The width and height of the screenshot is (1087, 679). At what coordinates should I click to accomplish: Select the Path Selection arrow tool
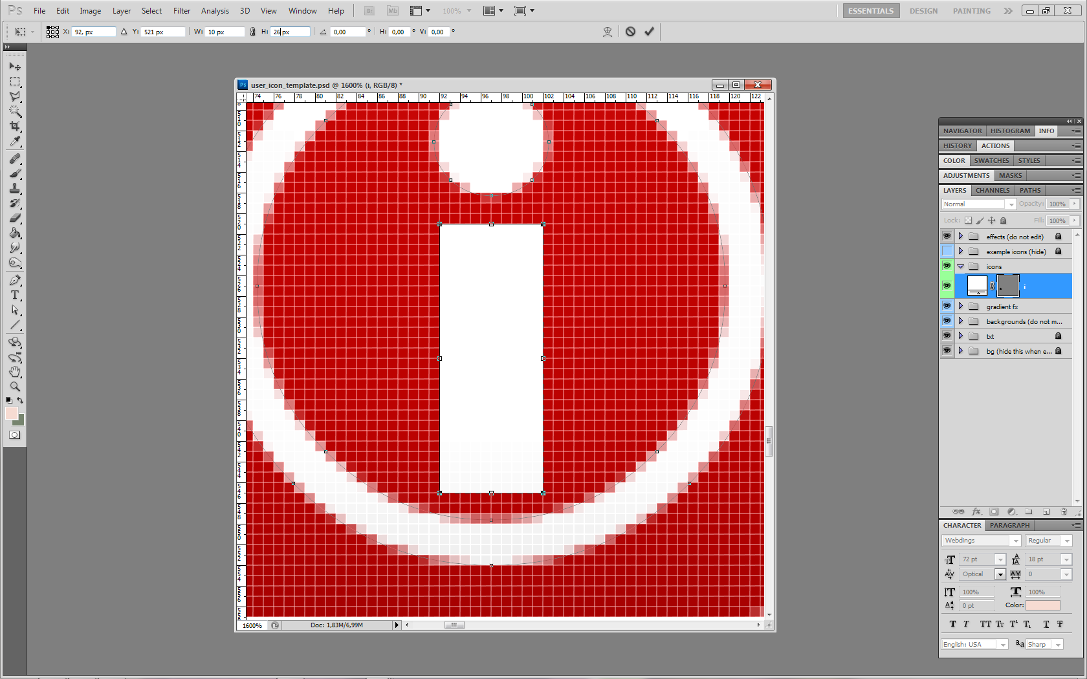coord(15,310)
